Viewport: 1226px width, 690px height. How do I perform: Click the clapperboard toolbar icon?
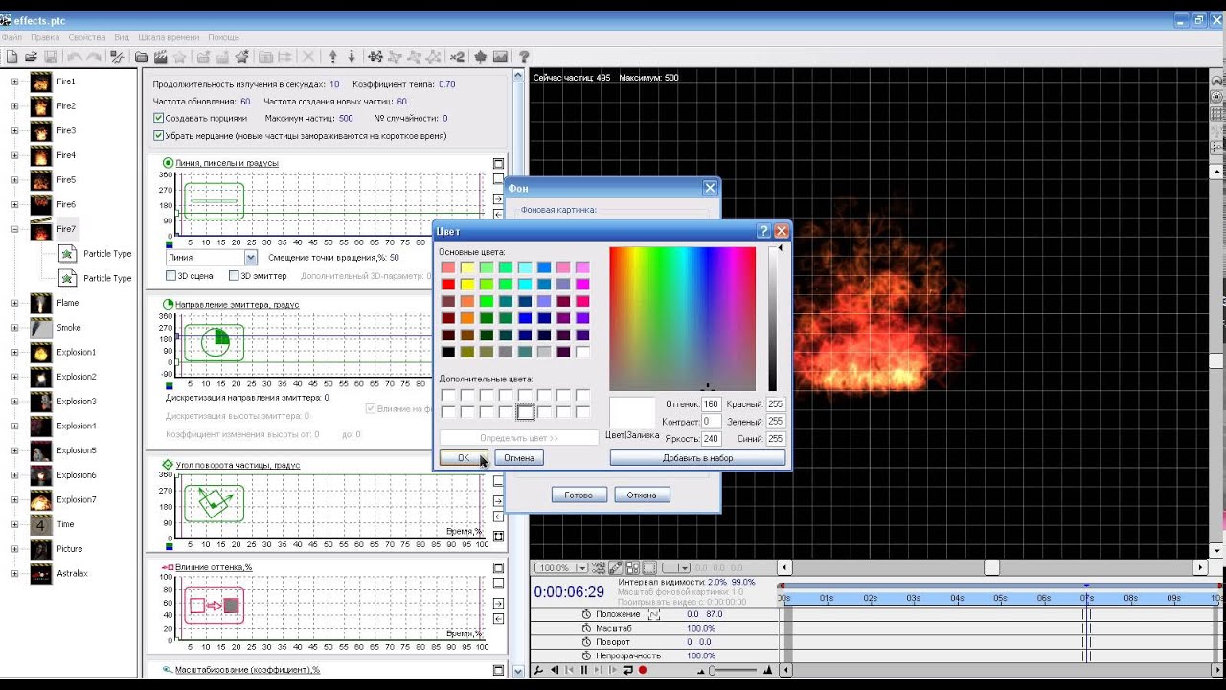click(160, 57)
